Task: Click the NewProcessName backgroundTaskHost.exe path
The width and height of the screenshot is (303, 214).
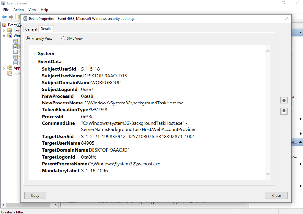Action: pos(134,103)
